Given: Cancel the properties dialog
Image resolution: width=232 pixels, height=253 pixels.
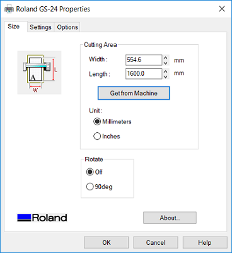Looking at the screenshot, I should (x=156, y=242).
